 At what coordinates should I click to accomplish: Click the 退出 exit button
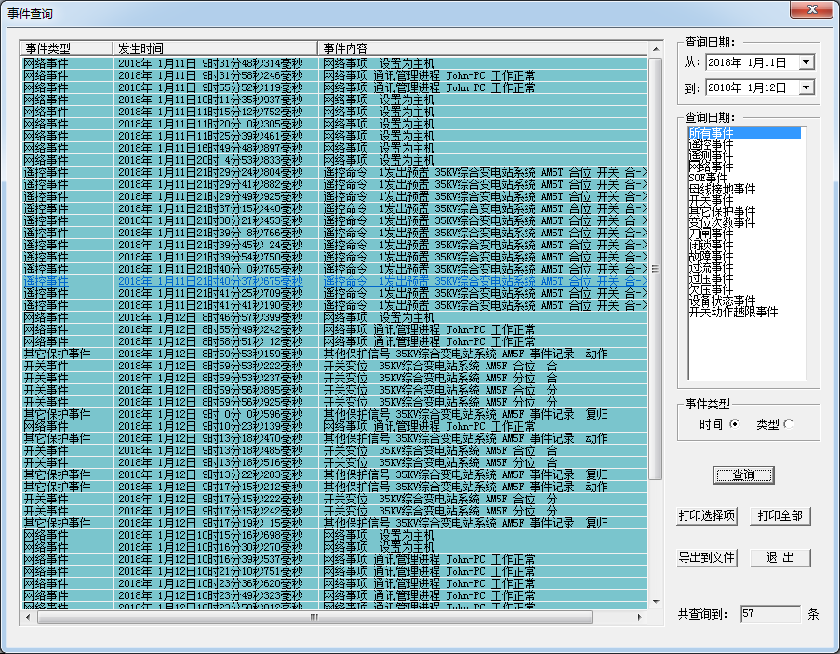[x=782, y=557]
